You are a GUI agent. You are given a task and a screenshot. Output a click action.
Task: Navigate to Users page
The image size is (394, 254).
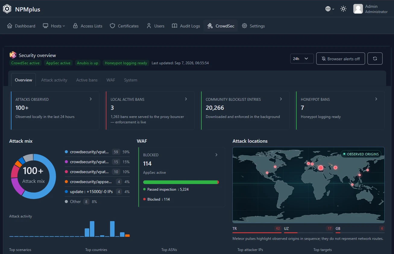156,26
